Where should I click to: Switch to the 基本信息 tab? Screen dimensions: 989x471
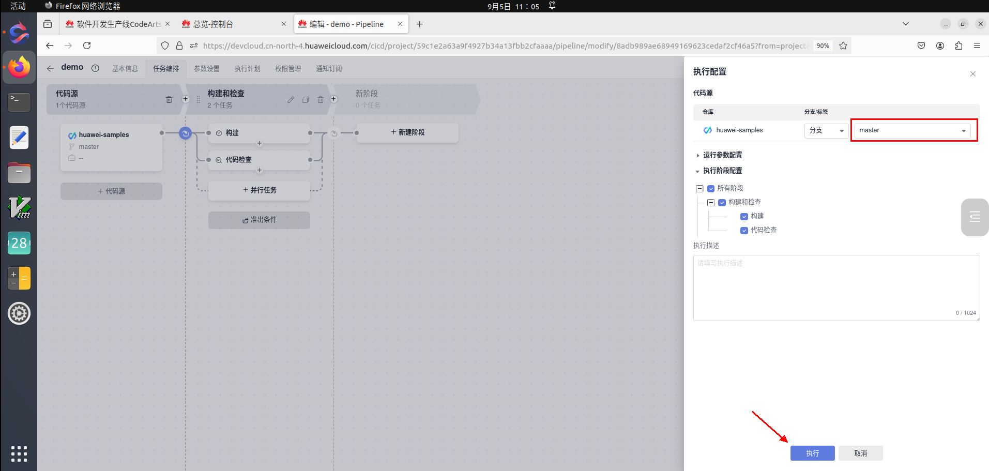(x=125, y=69)
